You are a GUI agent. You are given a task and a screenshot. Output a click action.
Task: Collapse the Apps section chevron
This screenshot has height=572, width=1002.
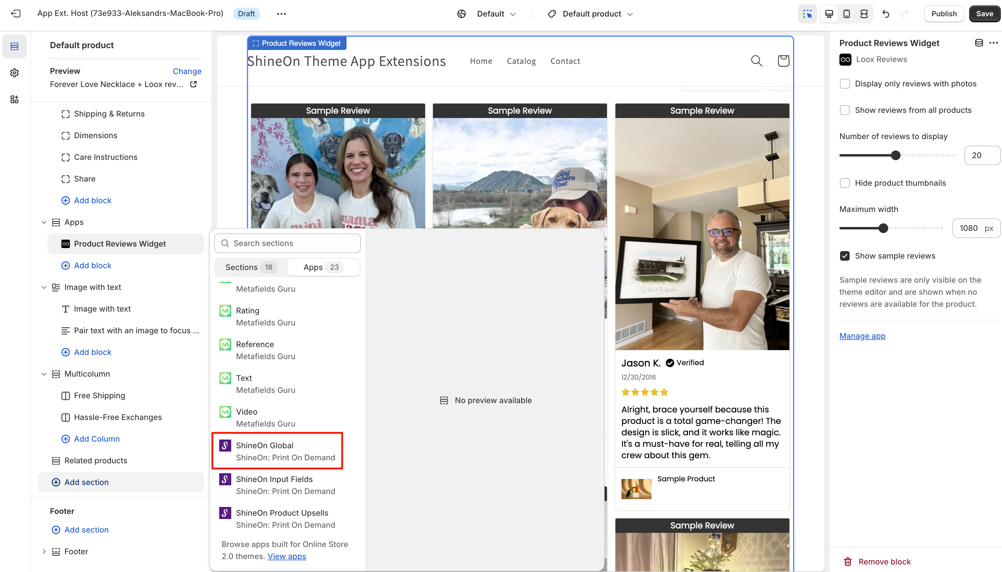tap(44, 222)
